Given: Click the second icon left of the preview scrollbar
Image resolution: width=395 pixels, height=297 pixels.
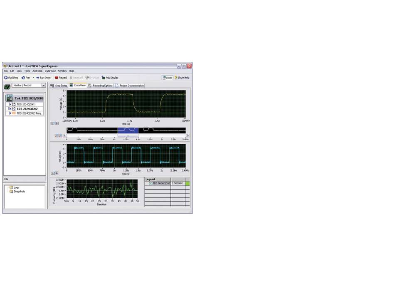Looking at the screenshot, I should 60,135.
